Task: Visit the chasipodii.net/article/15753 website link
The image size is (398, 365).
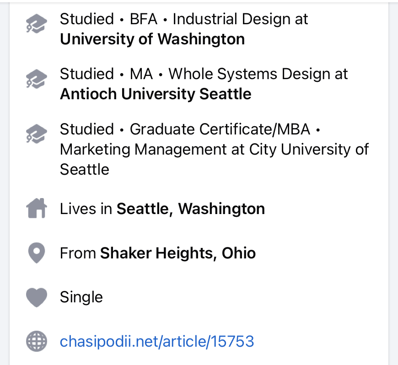Action: [157, 341]
